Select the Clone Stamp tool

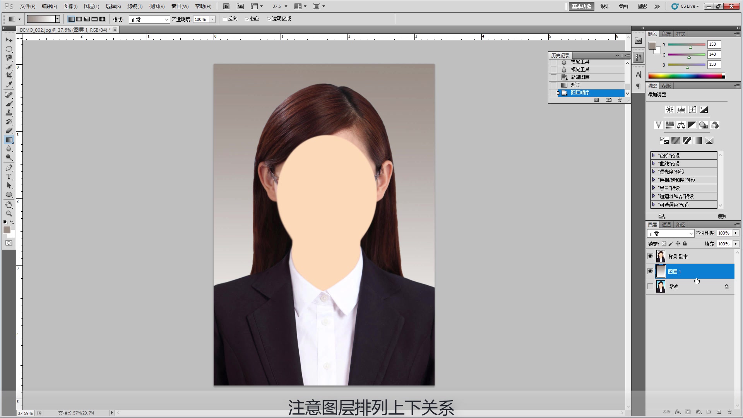click(x=9, y=113)
